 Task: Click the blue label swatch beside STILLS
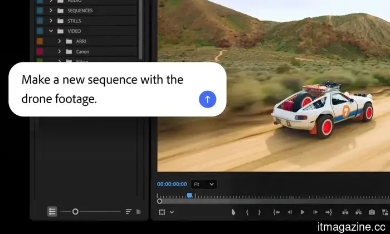click(40, 21)
